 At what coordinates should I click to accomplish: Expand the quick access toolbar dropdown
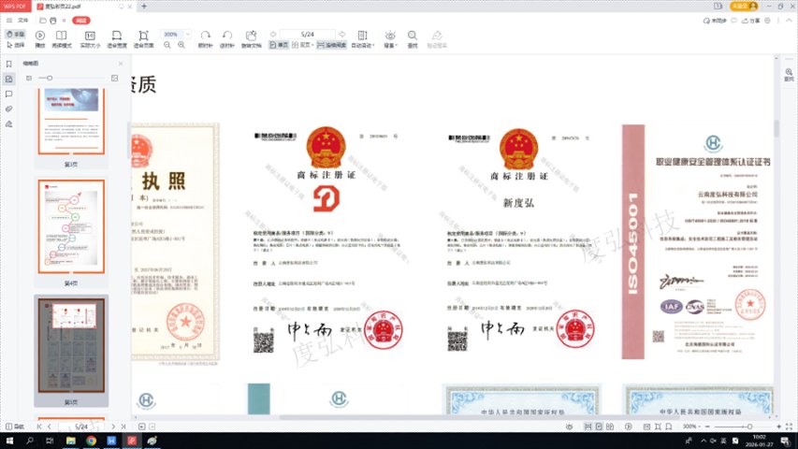[64, 21]
